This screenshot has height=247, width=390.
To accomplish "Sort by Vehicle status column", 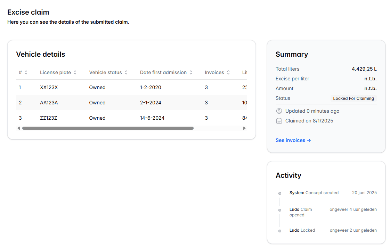I will coord(126,72).
